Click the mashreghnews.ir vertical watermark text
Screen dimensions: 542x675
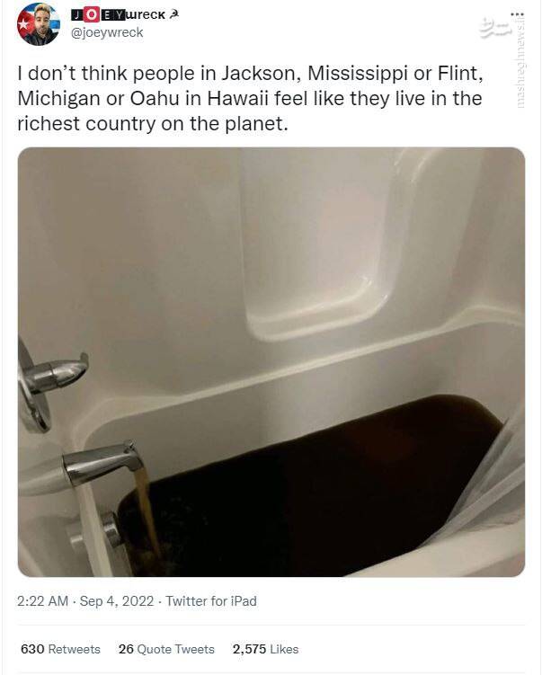coord(520,60)
